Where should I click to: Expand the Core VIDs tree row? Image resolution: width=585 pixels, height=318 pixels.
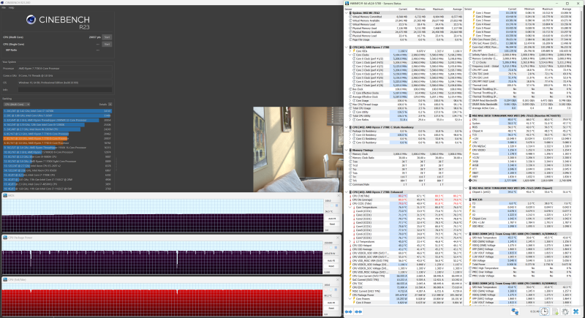(348, 50)
